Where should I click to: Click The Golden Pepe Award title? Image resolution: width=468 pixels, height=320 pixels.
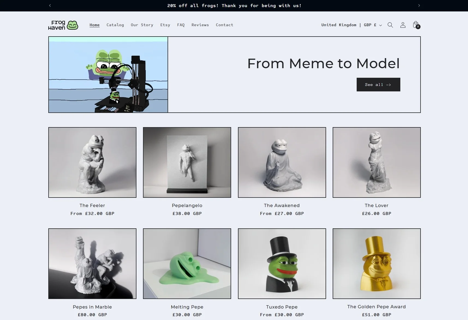[x=377, y=307]
